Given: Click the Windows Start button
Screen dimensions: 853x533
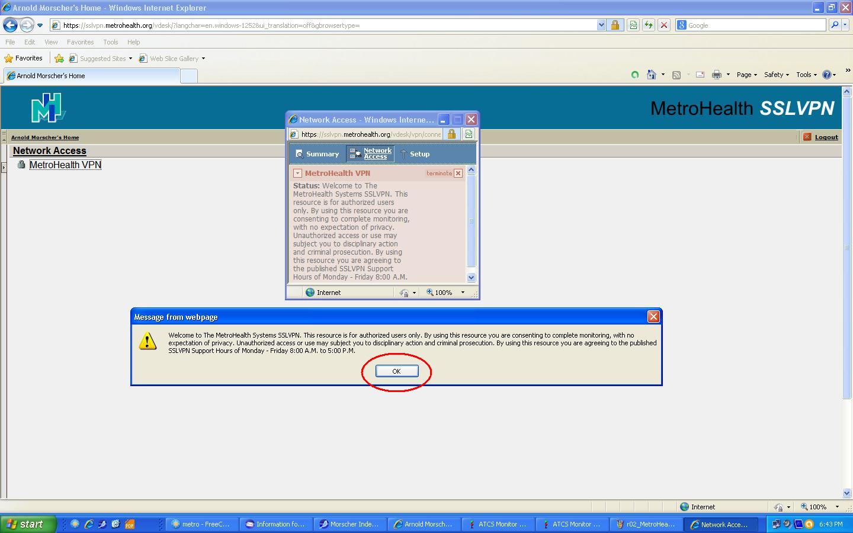Looking at the screenshot, I should click(x=28, y=524).
